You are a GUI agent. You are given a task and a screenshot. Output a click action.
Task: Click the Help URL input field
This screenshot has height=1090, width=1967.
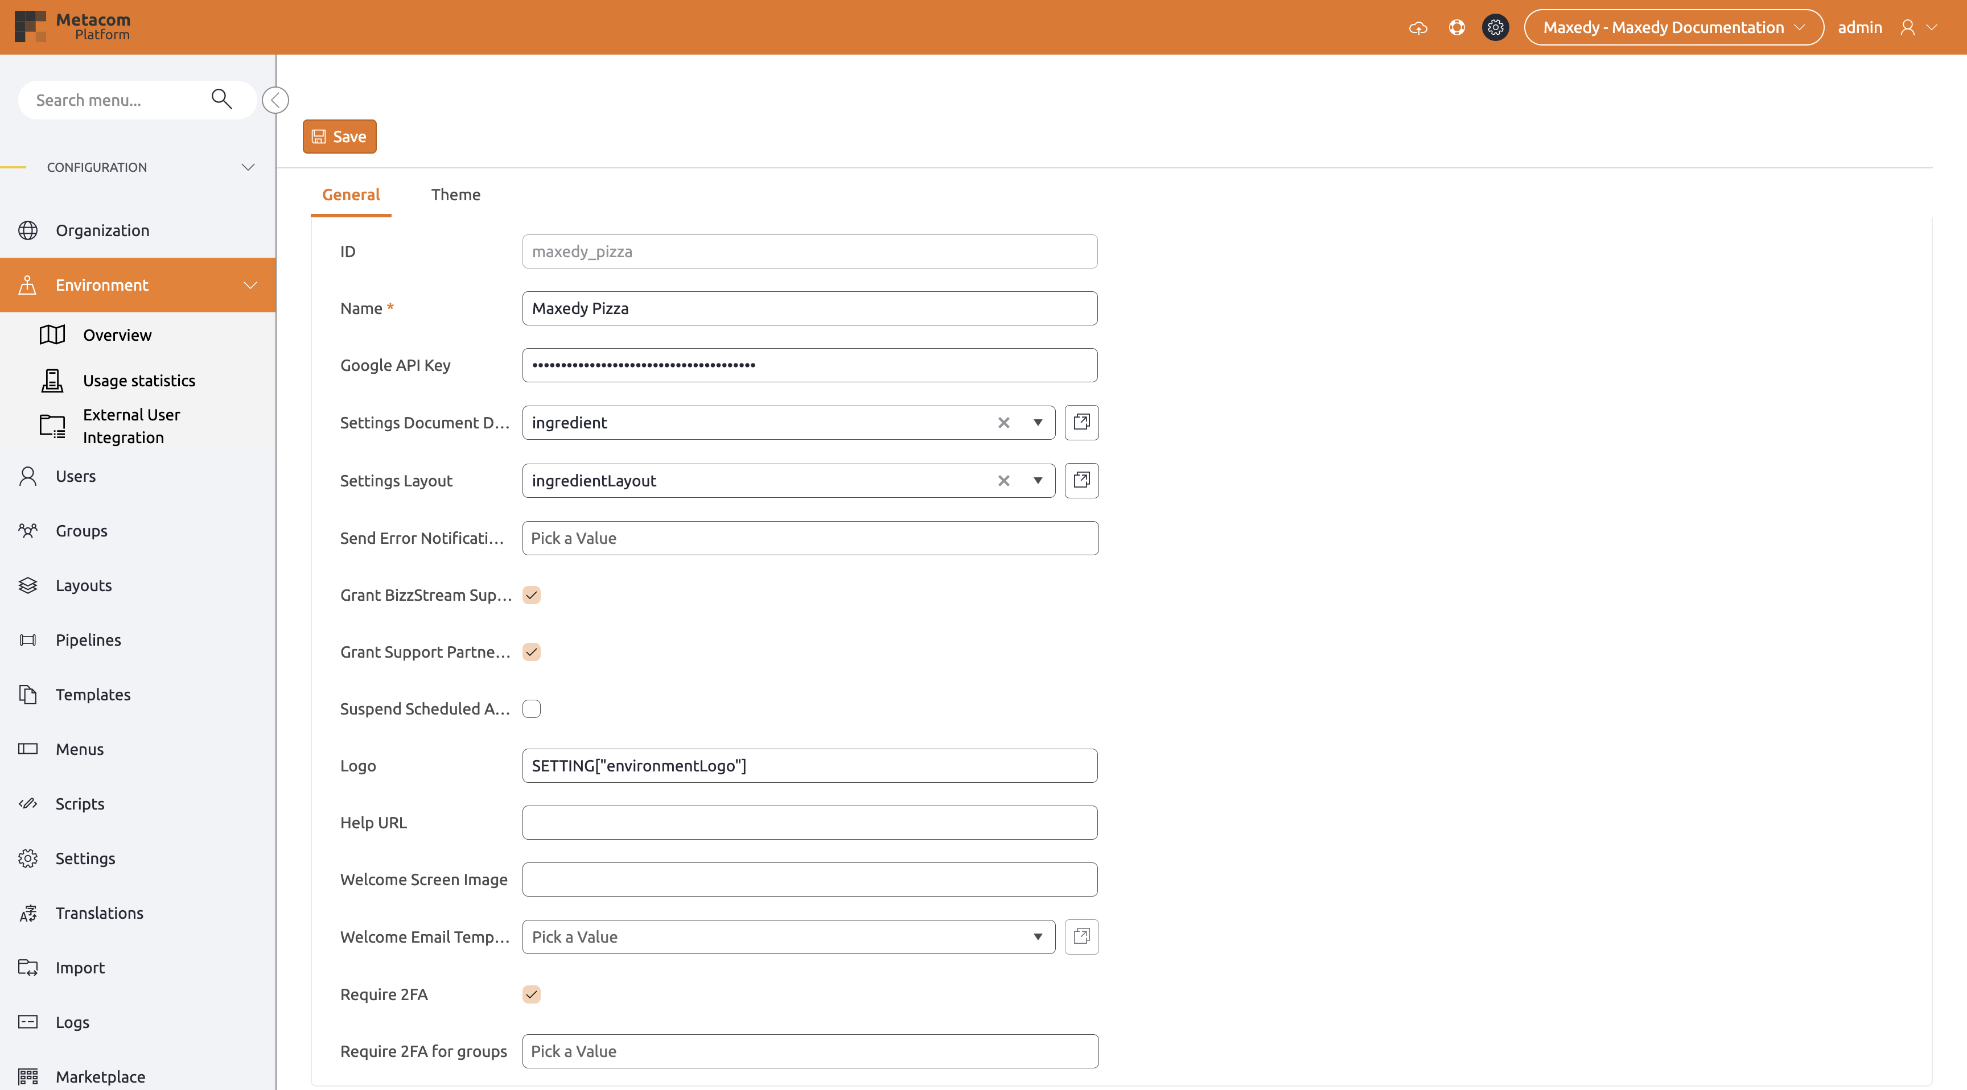809,822
